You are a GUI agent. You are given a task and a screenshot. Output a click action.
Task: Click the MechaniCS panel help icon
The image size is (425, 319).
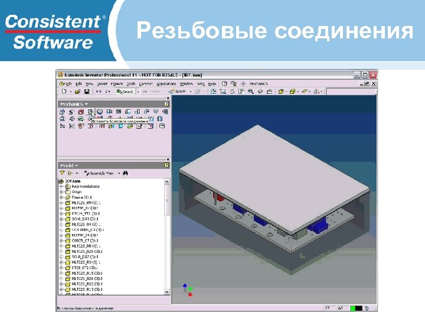tap(166, 104)
